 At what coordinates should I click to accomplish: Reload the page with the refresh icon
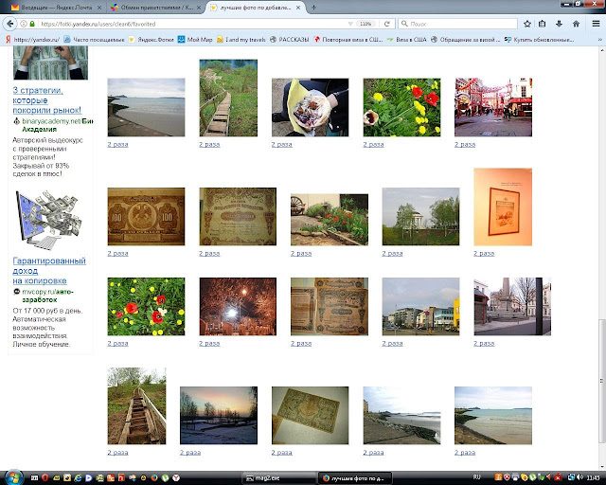pos(387,24)
